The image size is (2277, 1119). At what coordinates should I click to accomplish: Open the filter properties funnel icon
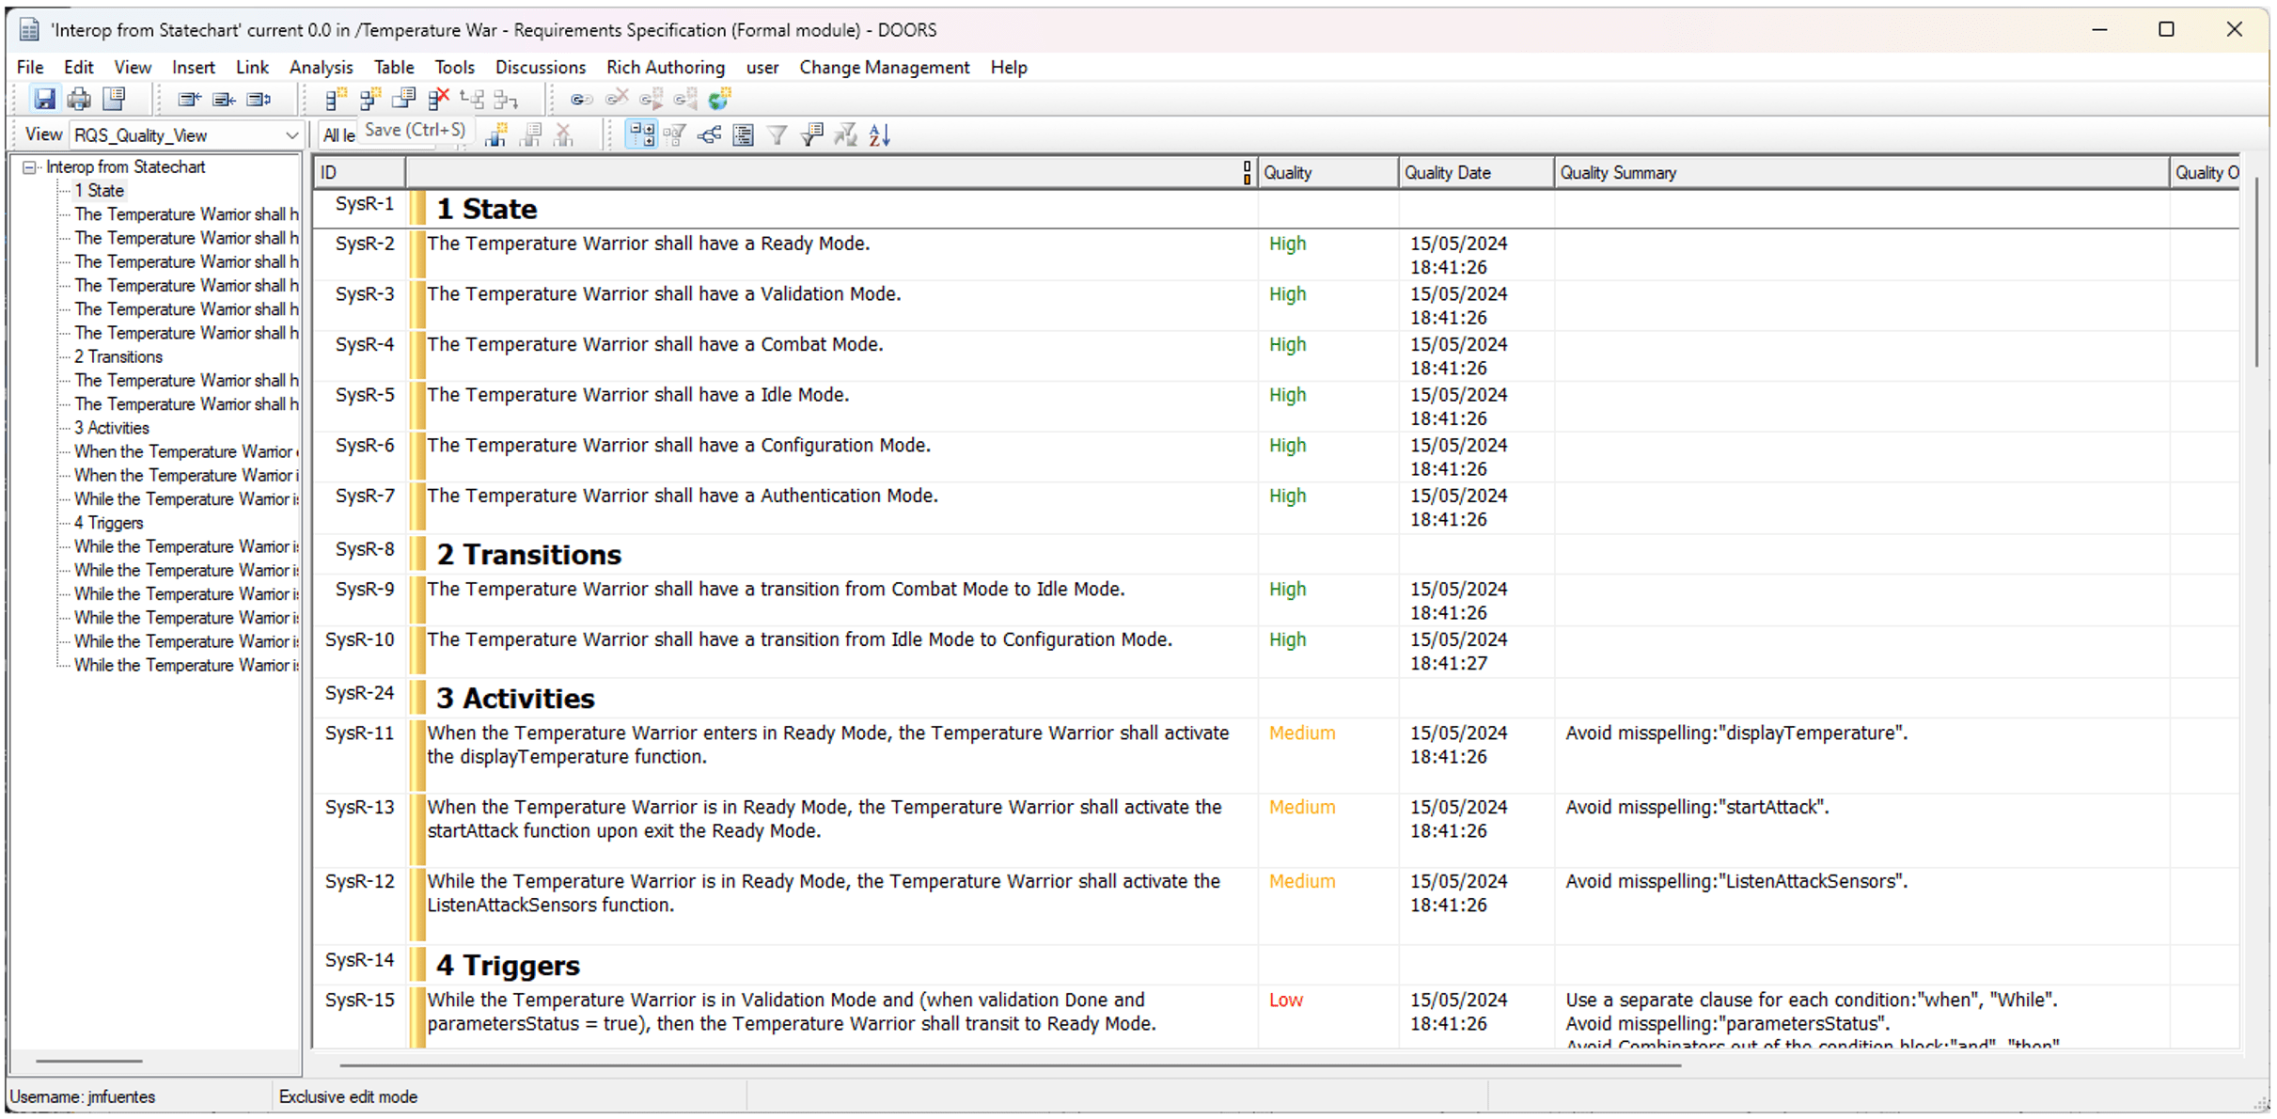812,135
